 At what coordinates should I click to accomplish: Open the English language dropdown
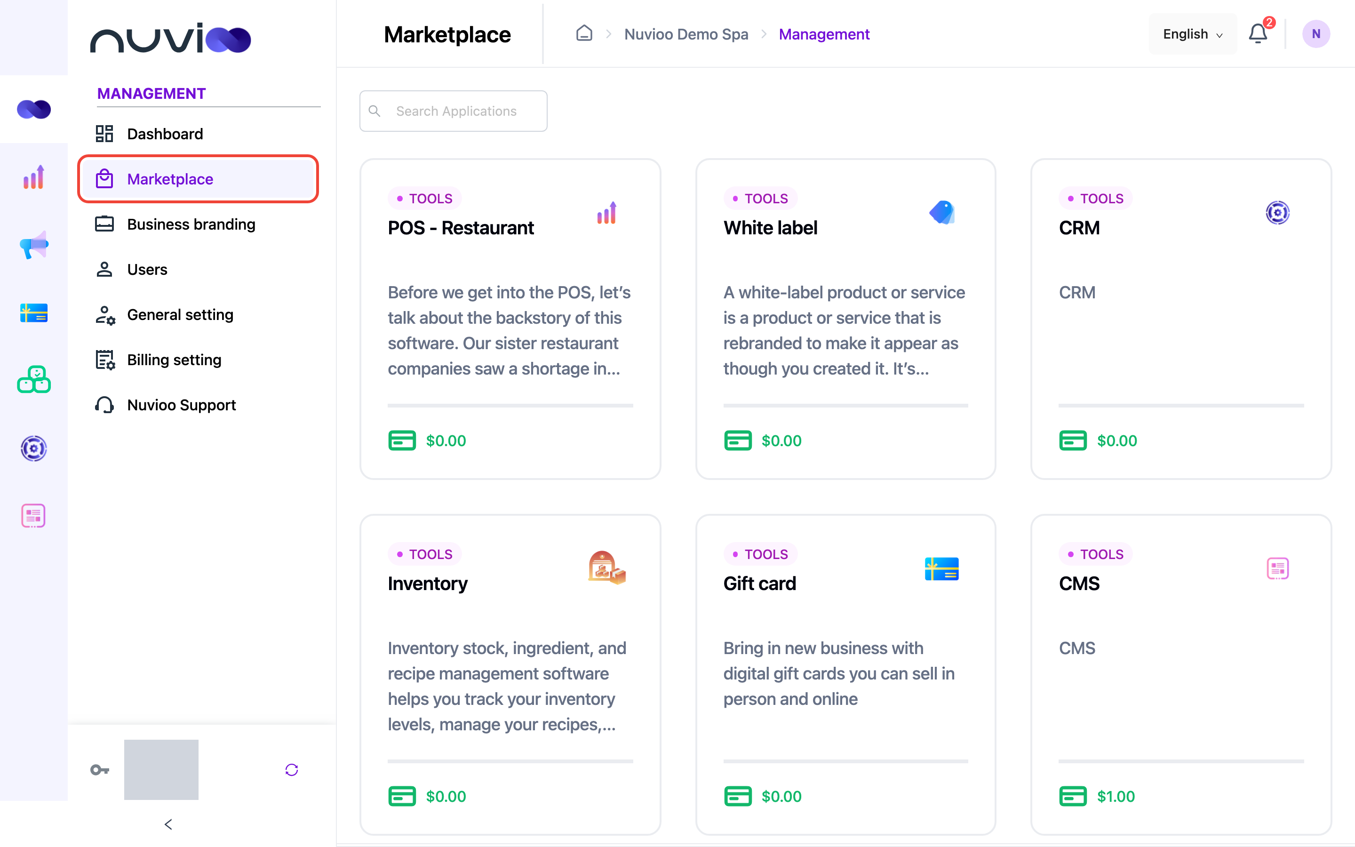coord(1193,34)
